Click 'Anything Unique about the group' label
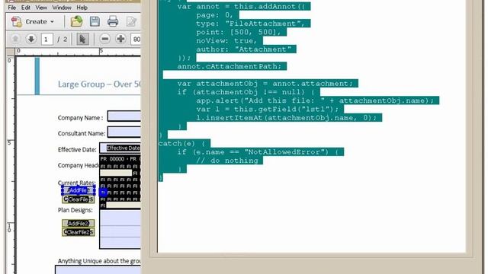This screenshot has width=488, height=274. click(x=99, y=261)
